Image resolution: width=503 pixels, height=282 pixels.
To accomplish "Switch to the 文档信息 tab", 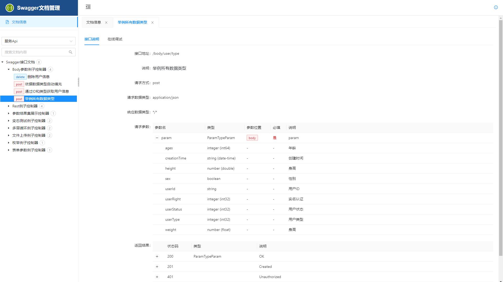I will click(x=93, y=22).
